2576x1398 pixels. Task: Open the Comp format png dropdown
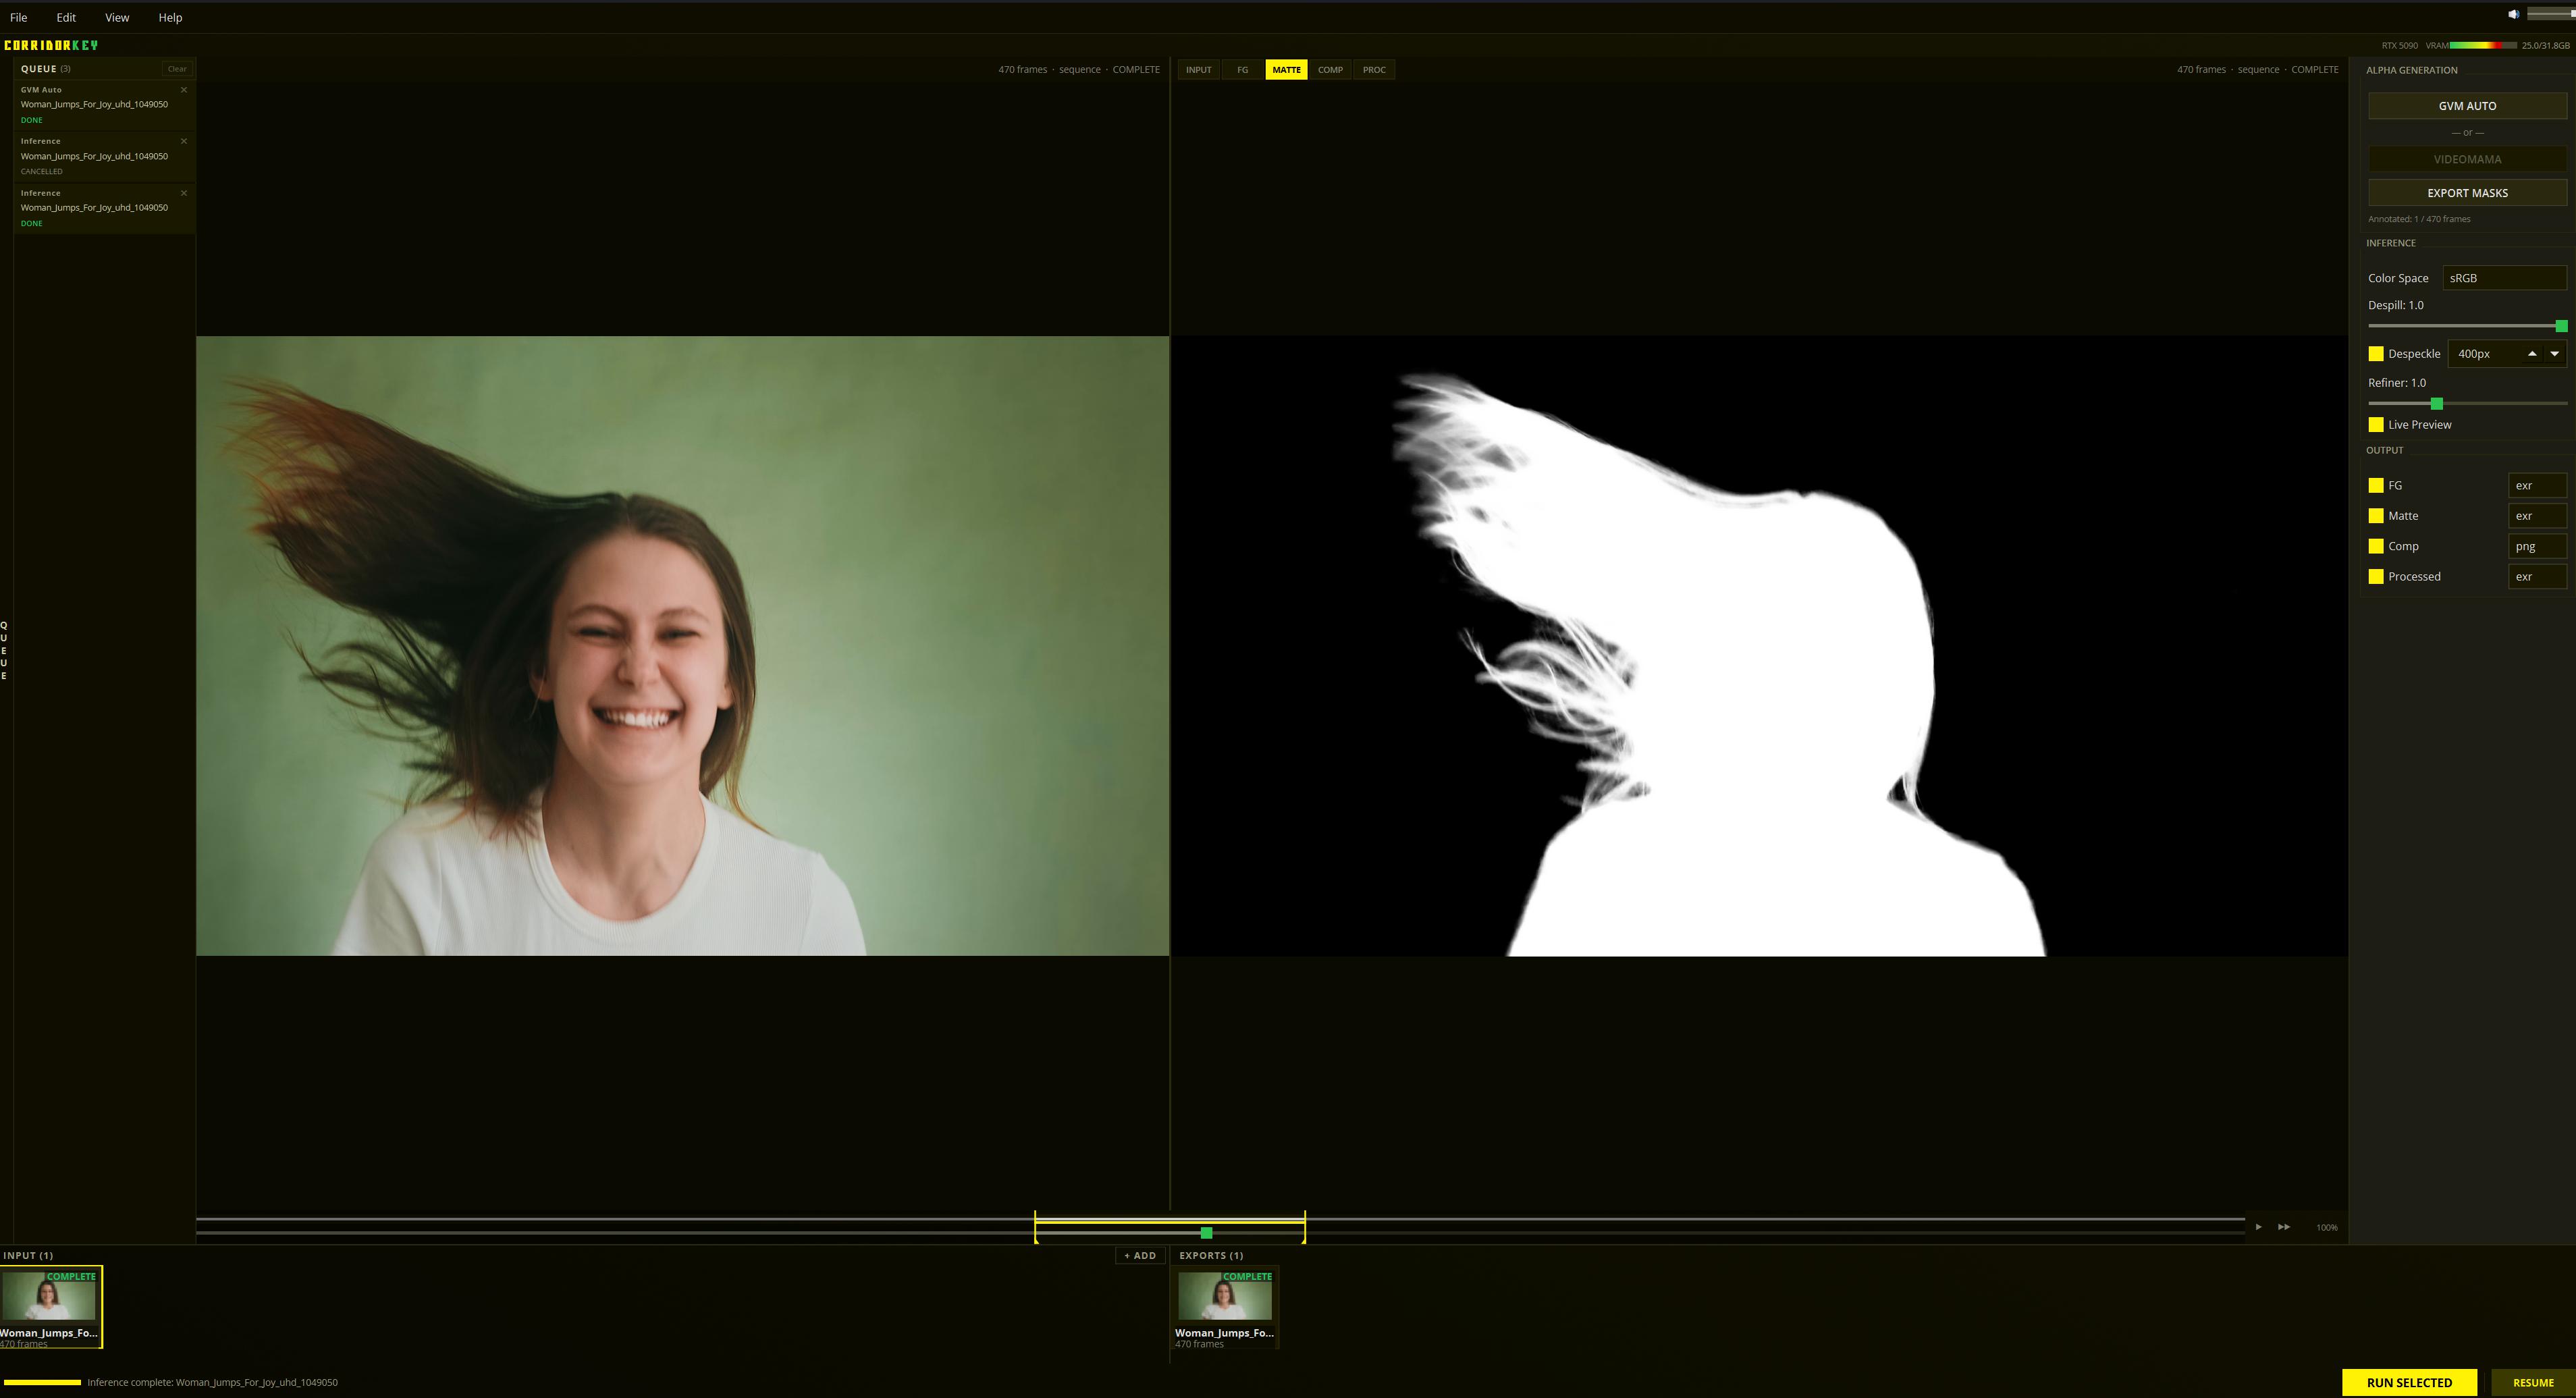[x=2537, y=546]
